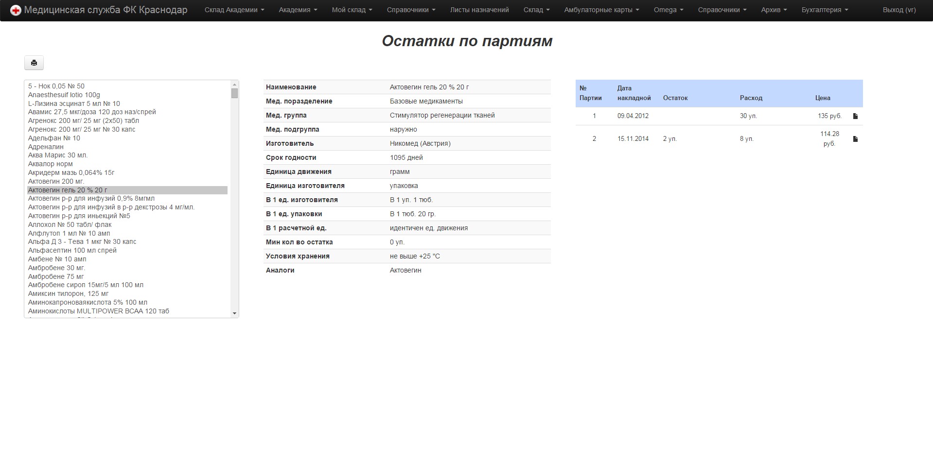933x464 pixels.
Task: Open document icon for batch 1 row
Action: pos(855,116)
